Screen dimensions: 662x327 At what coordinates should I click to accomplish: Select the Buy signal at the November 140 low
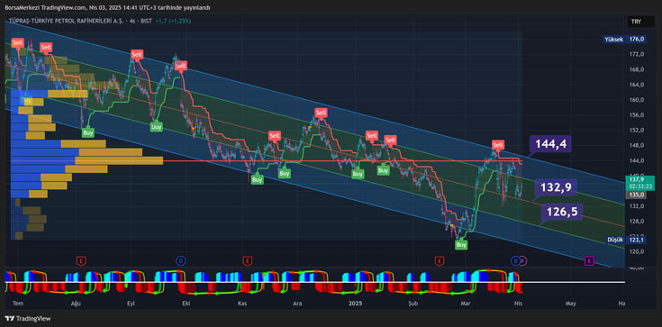click(257, 179)
